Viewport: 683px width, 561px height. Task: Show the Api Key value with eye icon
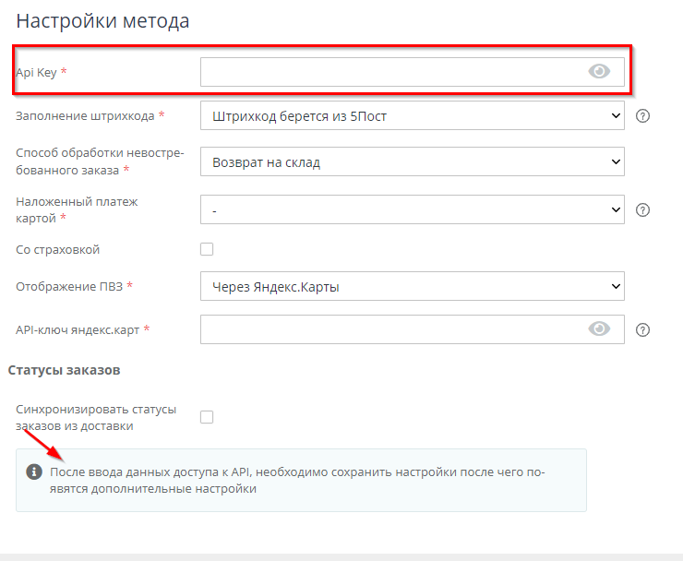599,71
